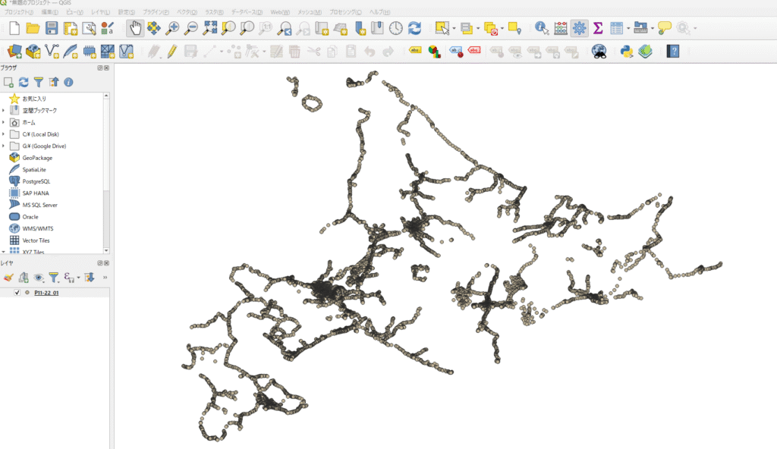Image resolution: width=777 pixels, height=449 pixels.
Task: Click the Help contents book icon
Action: [672, 51]
